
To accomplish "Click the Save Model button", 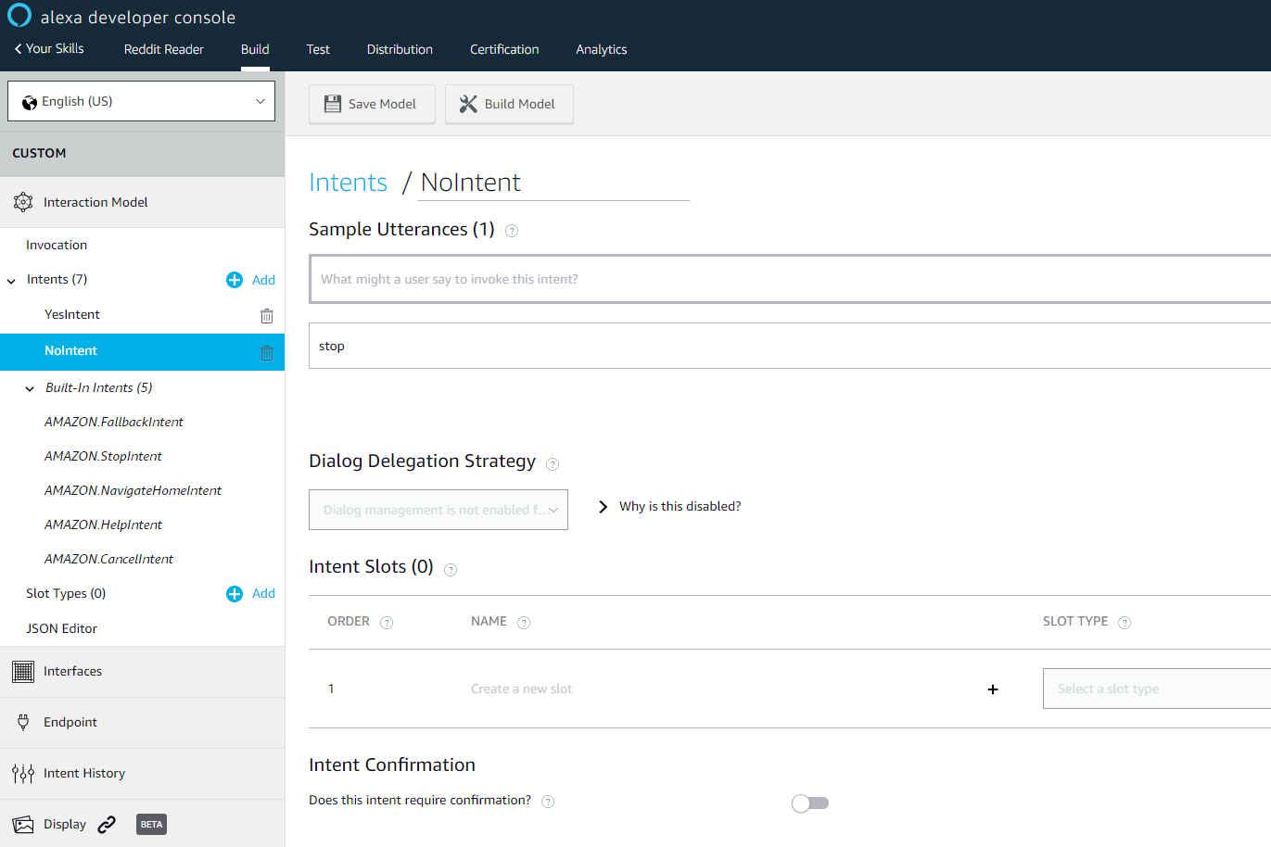I will point(372,104).
